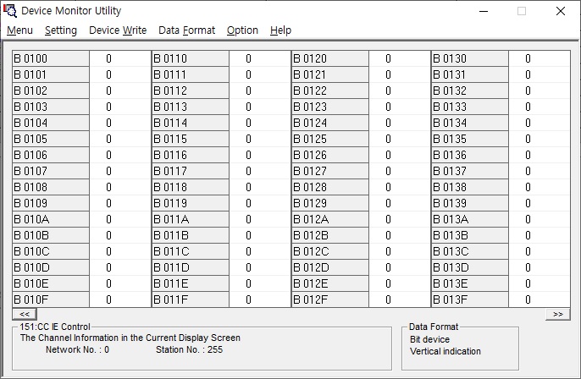This screenshot has height=379, width=581.
Task: Select device cell B 0130
Action: [x=470, y=58]
